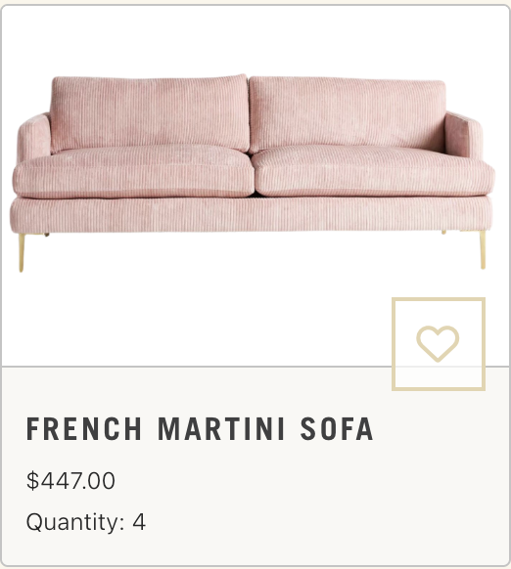Click the Quantity: 4 label

tap(86, 522)
